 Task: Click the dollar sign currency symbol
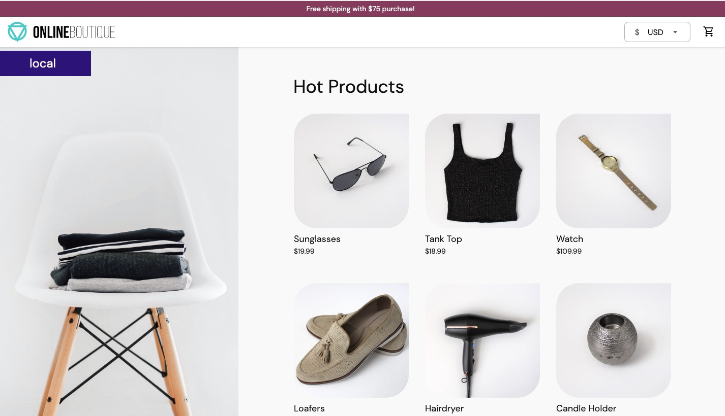click(637, 32)
